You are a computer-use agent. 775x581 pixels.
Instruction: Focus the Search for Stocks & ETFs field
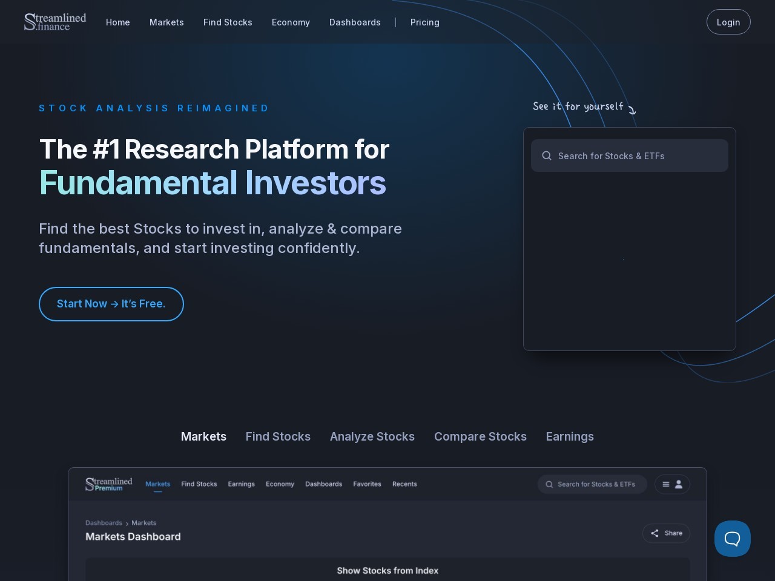click(630, 156)
